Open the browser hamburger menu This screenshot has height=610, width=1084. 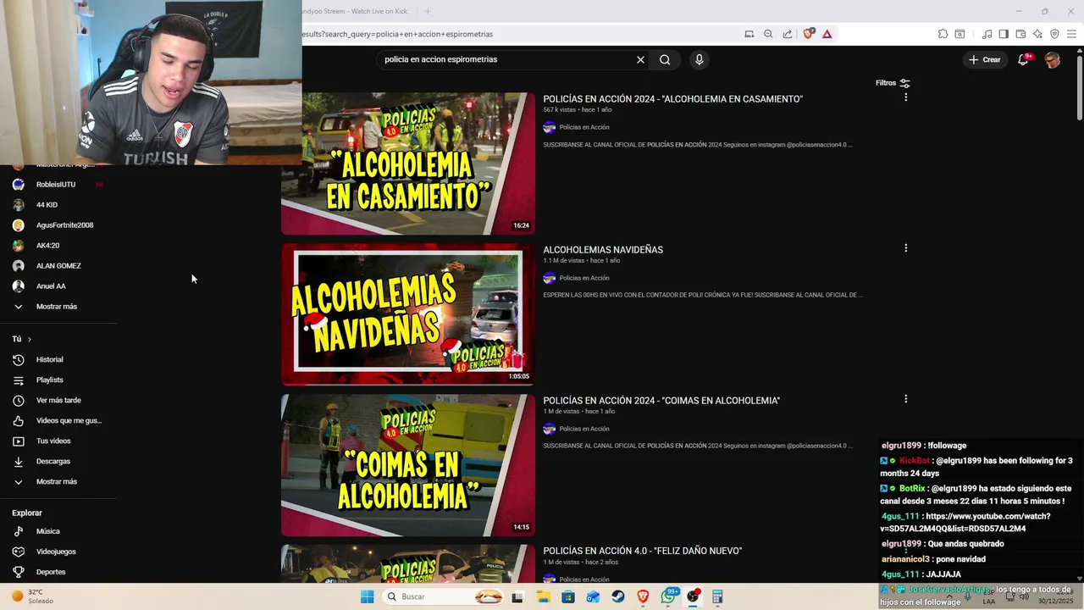point(1071,34)
